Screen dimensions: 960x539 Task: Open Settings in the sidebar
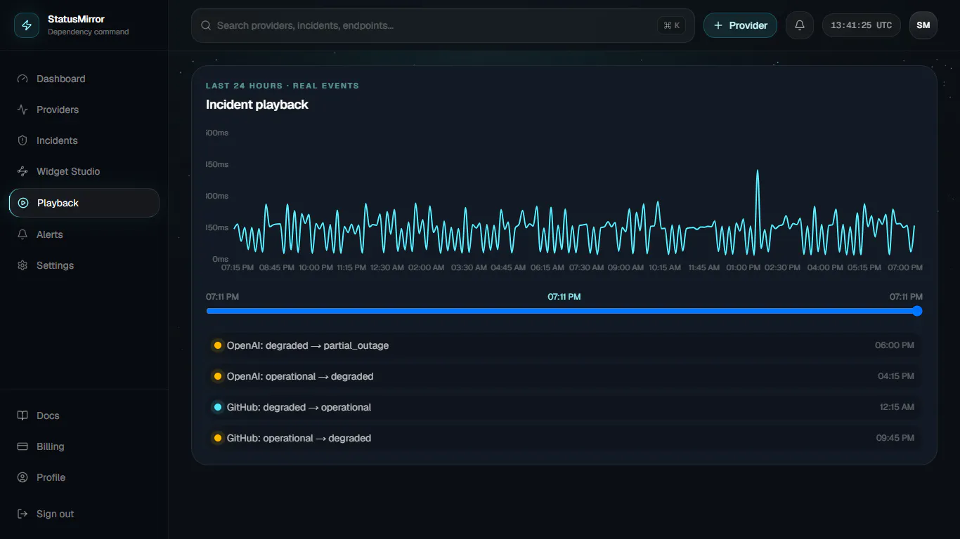(x=84, y=265)
